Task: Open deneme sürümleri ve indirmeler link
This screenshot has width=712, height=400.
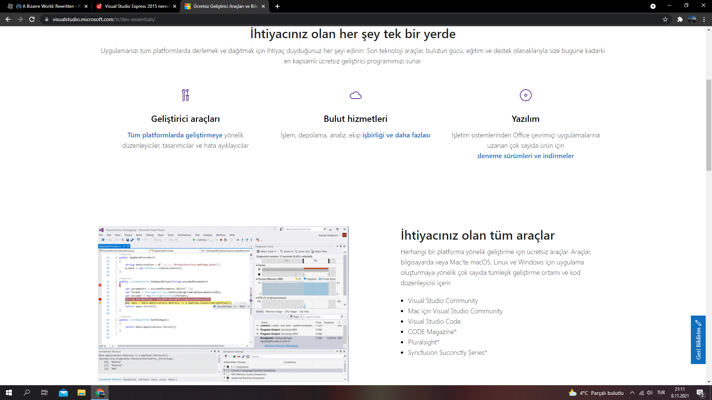Action: pyautogui.click(x=525, y=156)
